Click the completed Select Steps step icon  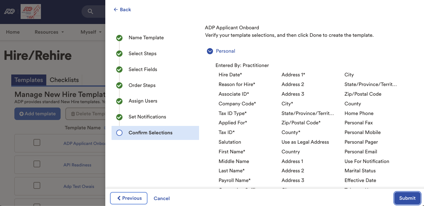click(x=119, y=53)
